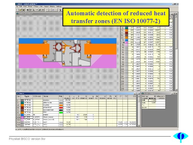193x145 pixels.
Task: Click the blue swatch in Colours row 170
Action: tap(22, 115)
